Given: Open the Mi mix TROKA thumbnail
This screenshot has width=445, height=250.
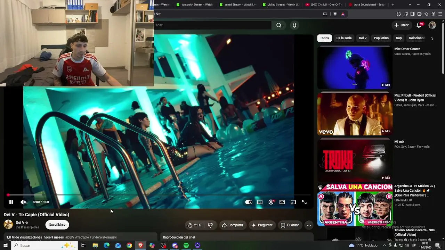Looking at the screenshot, I should click(355, 160).
